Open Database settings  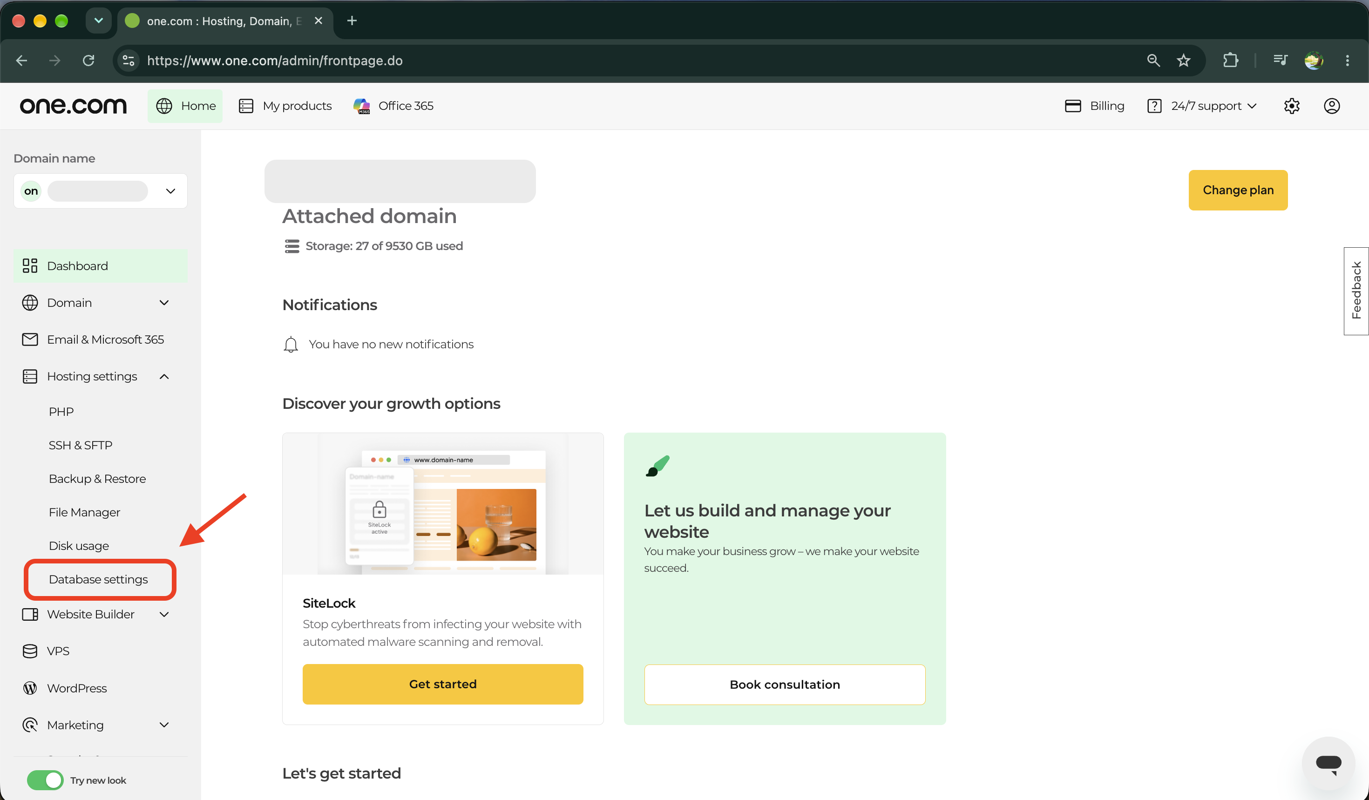click(x=98, y=579)
